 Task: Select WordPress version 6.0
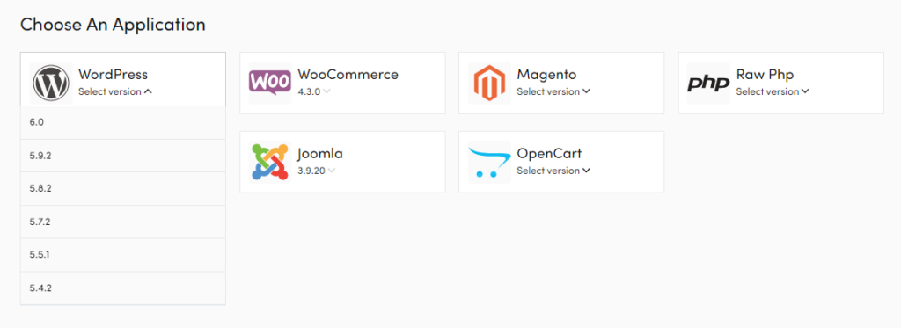123,122
